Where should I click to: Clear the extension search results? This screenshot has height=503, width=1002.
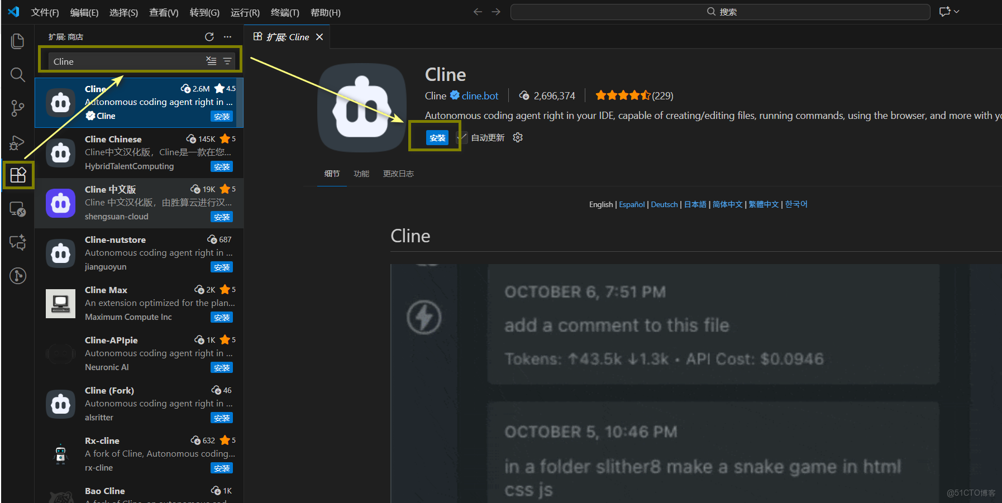(211, 61)
